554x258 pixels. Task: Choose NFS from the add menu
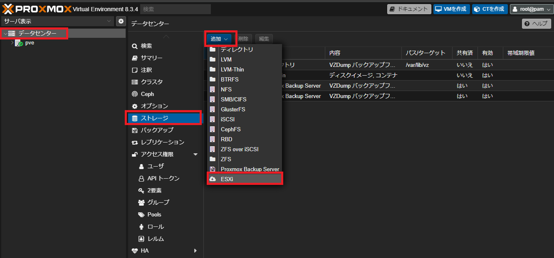[x=245, y=89]
